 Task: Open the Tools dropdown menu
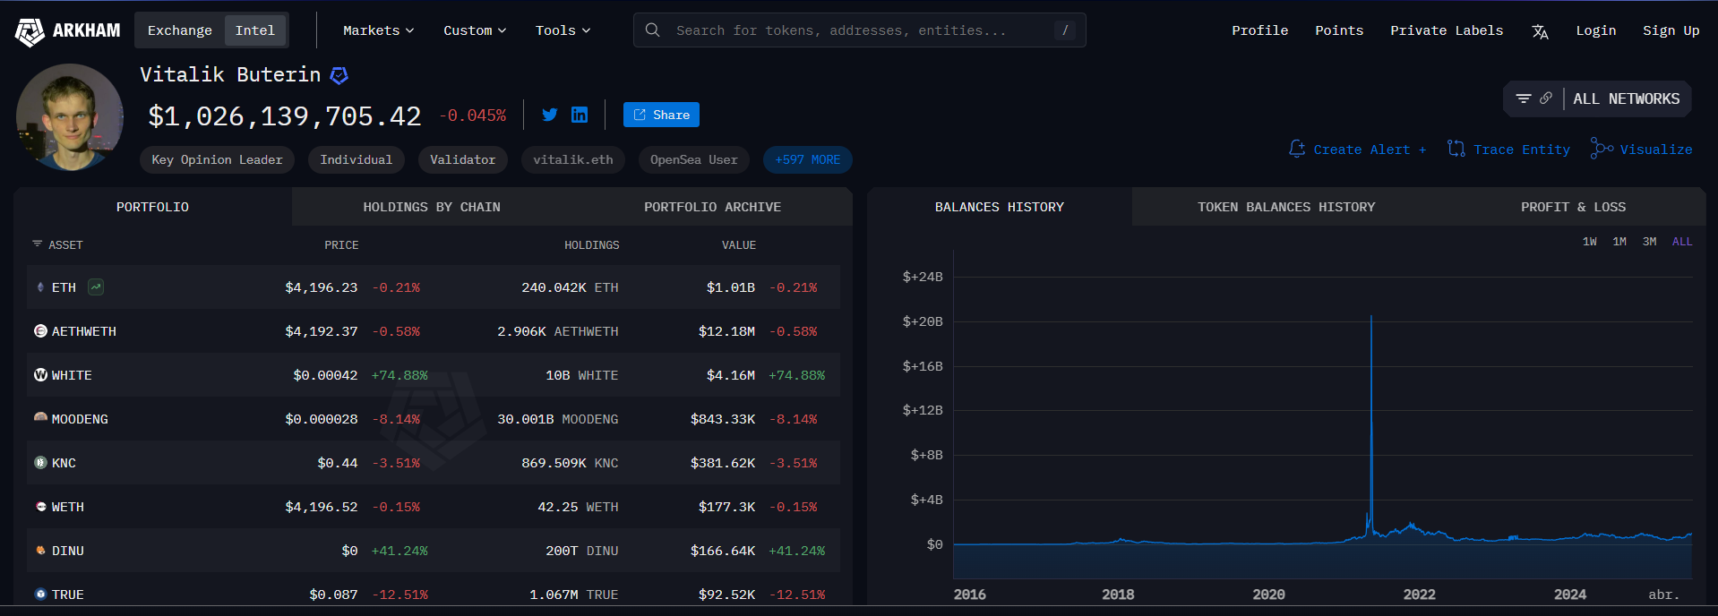pyautogui.click(x=563, y=30)
